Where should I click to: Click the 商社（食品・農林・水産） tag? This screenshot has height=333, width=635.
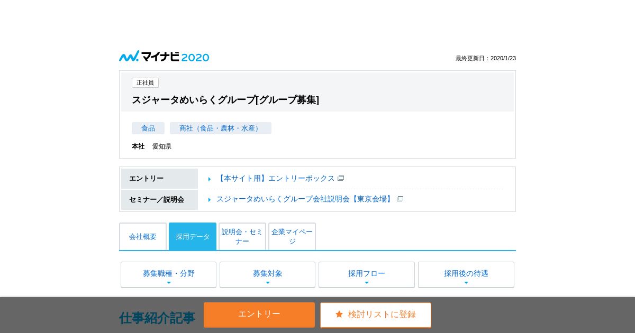[x=221, y=128]
